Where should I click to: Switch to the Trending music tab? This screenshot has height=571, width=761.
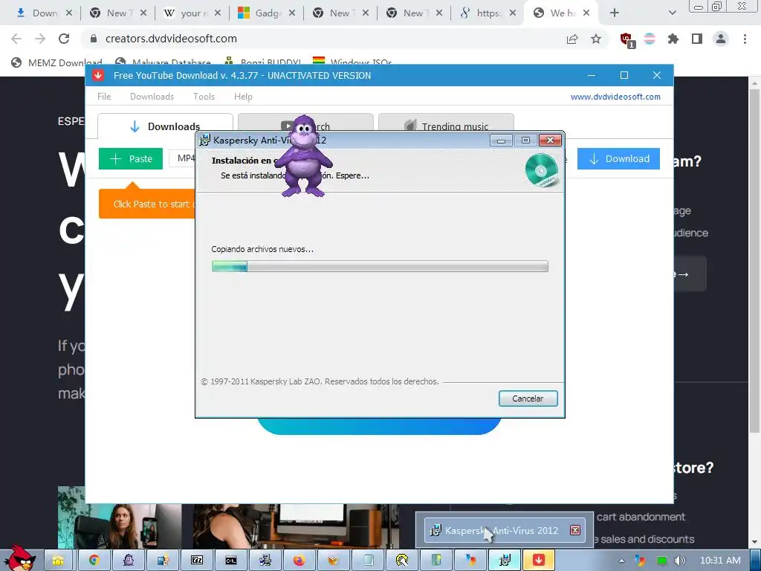click(x=446, y=125)
